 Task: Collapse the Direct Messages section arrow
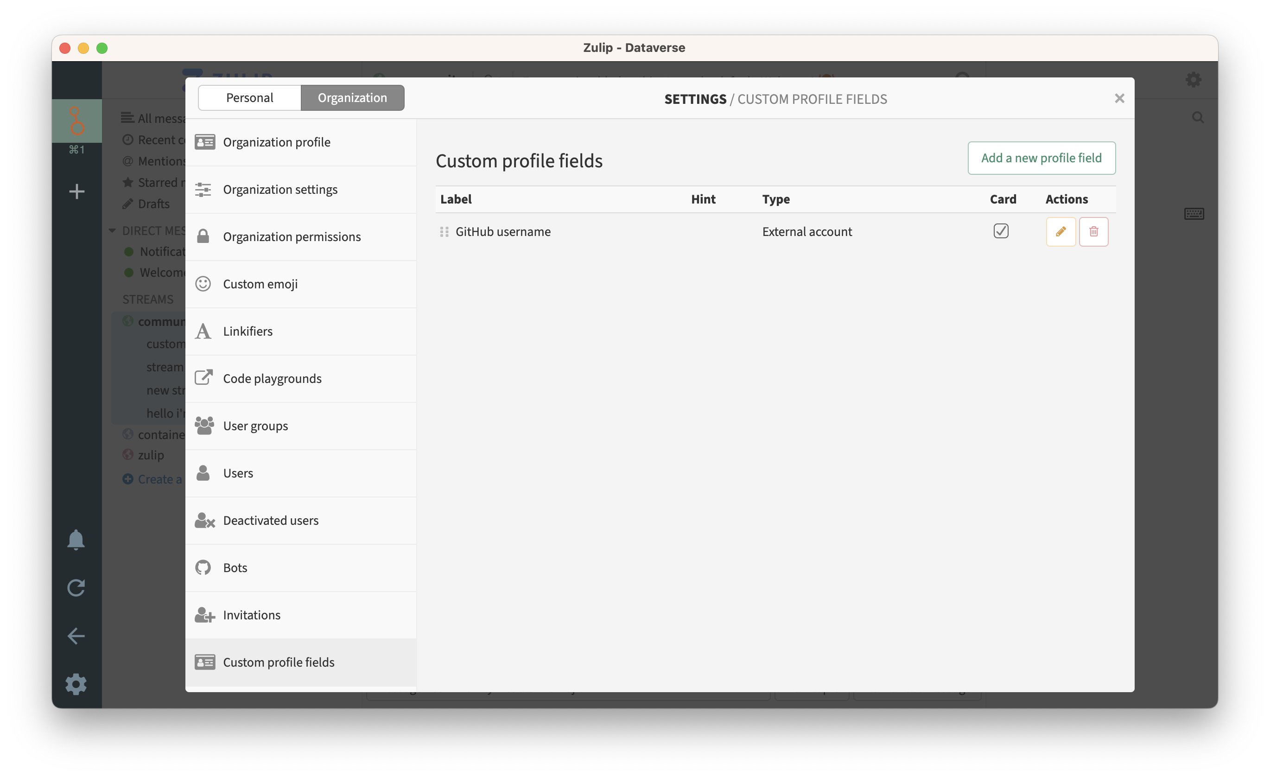[x=112, y=230]
